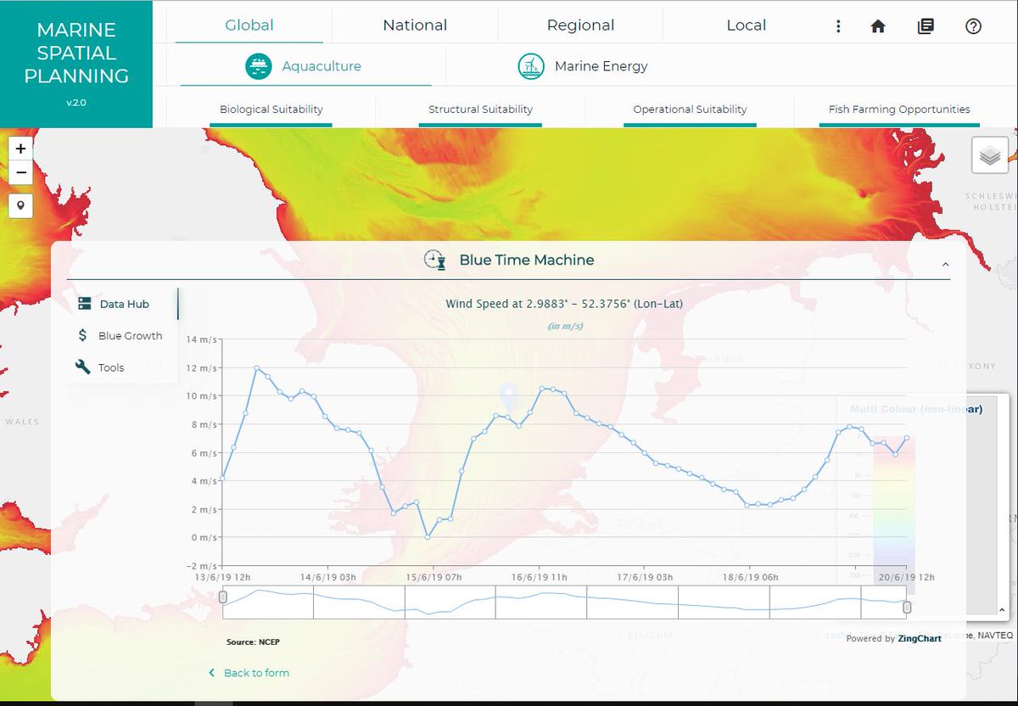Click the Source: NCEP label
The height and width of the screenshot is (706, 1018).
click(x=253, y=642)
